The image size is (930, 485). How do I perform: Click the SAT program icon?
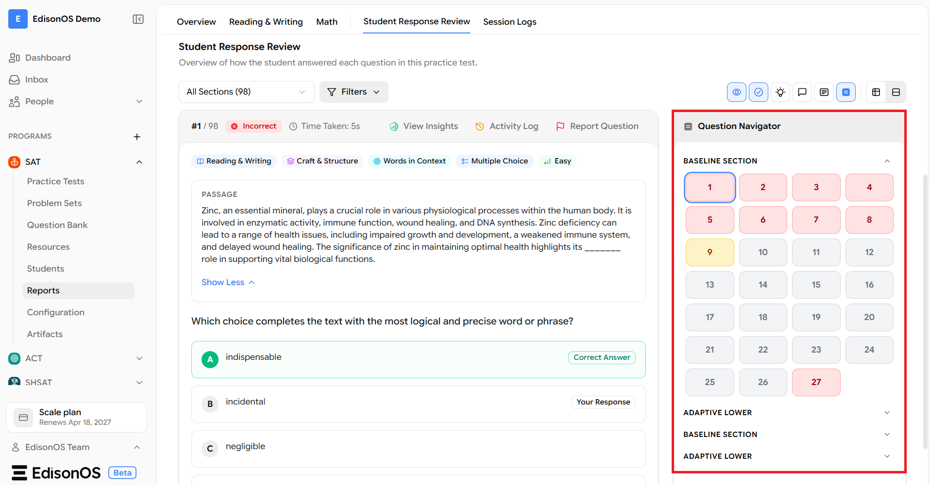15,162
